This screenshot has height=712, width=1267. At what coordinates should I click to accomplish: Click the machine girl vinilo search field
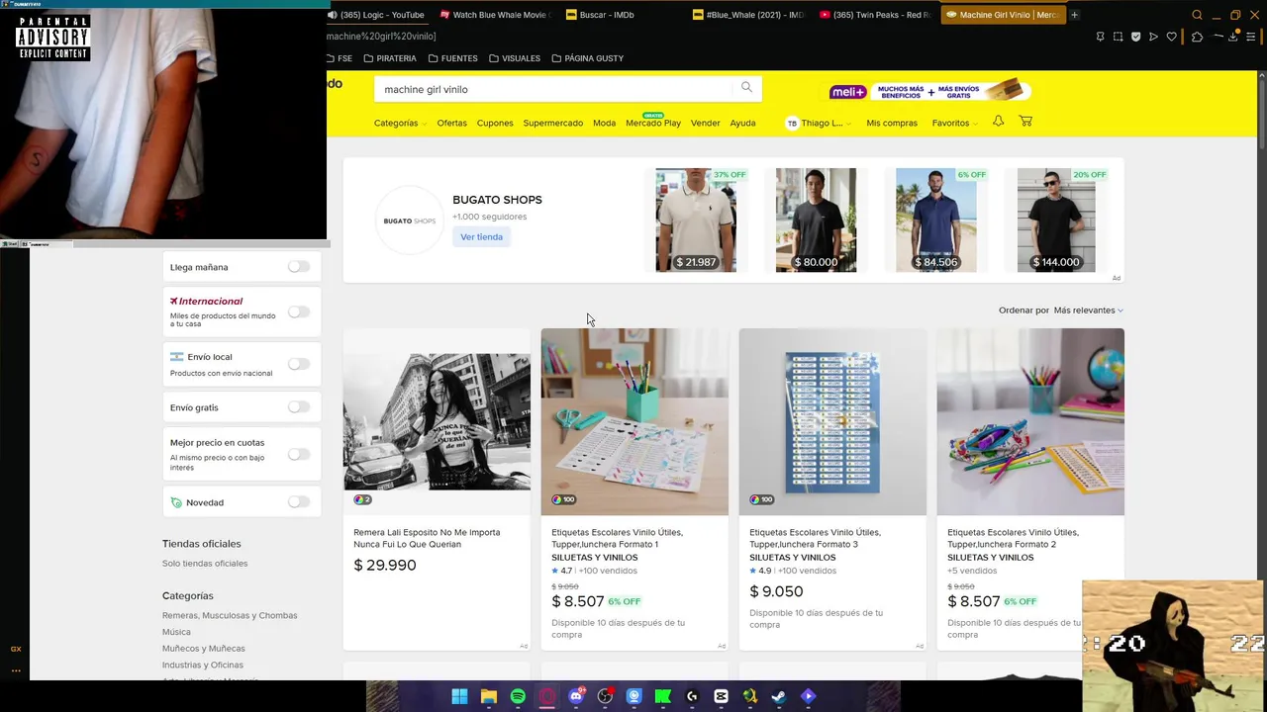point(554,89)
